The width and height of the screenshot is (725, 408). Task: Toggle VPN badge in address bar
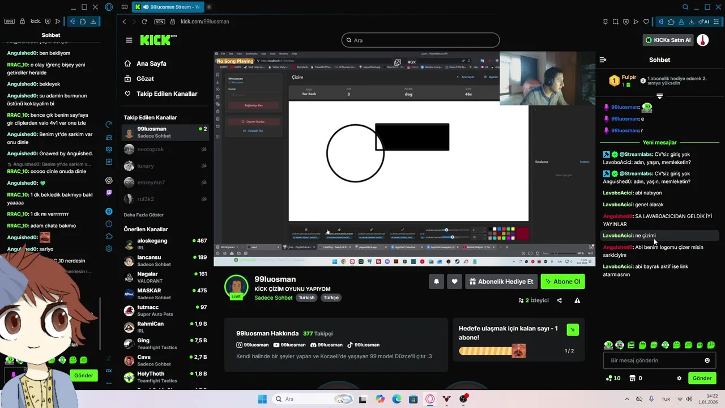pos(160,22)
